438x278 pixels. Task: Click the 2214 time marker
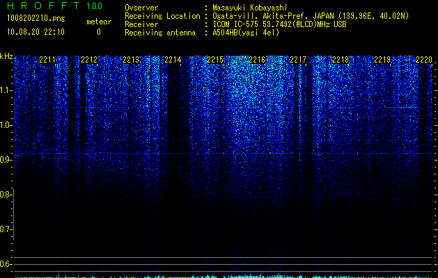[173, 60]
